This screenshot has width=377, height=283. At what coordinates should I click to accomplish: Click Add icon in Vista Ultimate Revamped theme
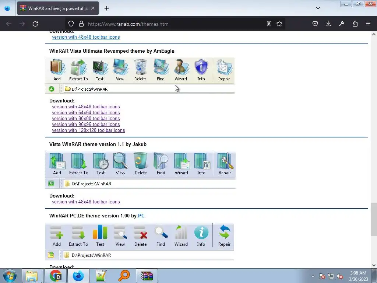point(57,67)
